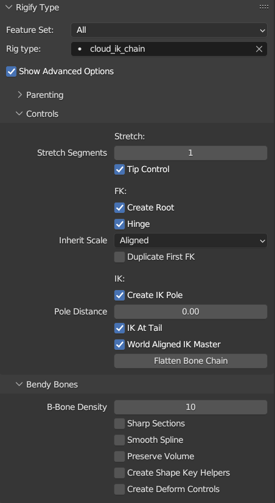Enable Duplicate First FK

[x=119, y=257]
